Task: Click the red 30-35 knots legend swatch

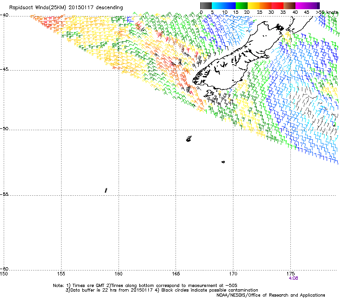Action: click(x=278, y=6)
